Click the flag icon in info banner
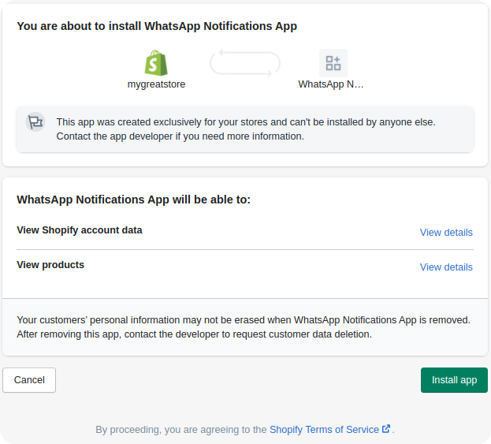This screenshot has height=444, width=491. pos(35,122)
